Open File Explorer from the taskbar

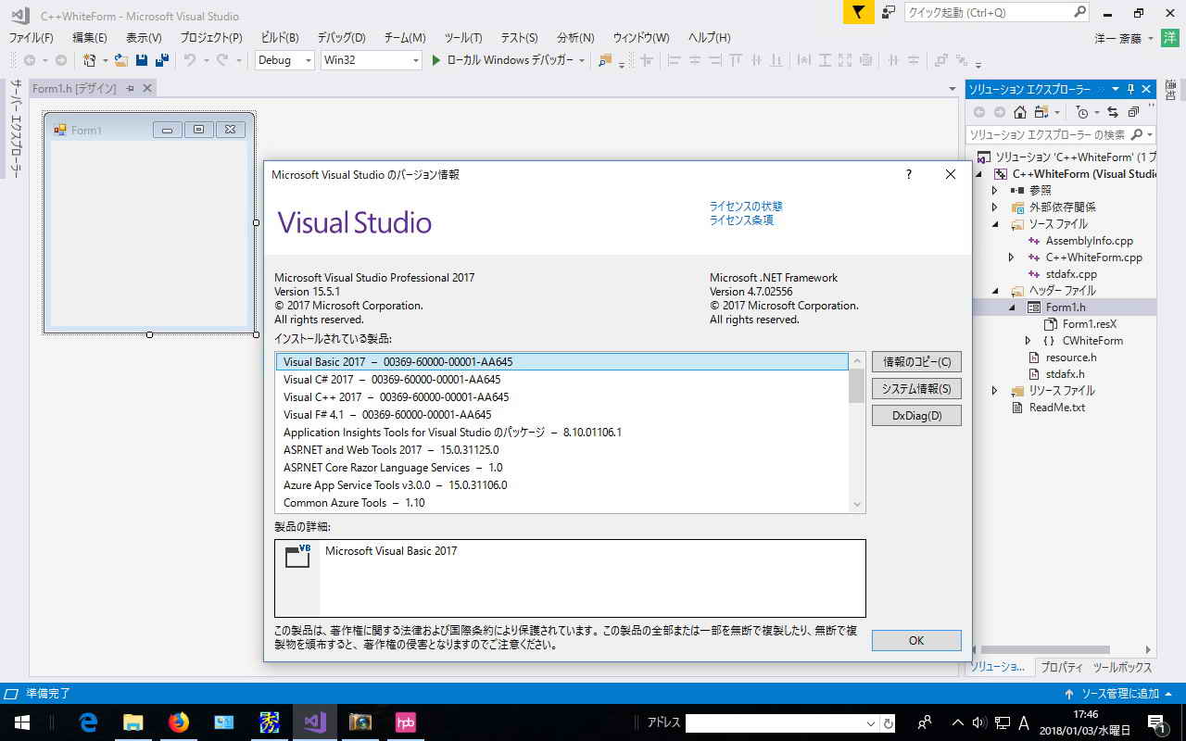point(133,722)
